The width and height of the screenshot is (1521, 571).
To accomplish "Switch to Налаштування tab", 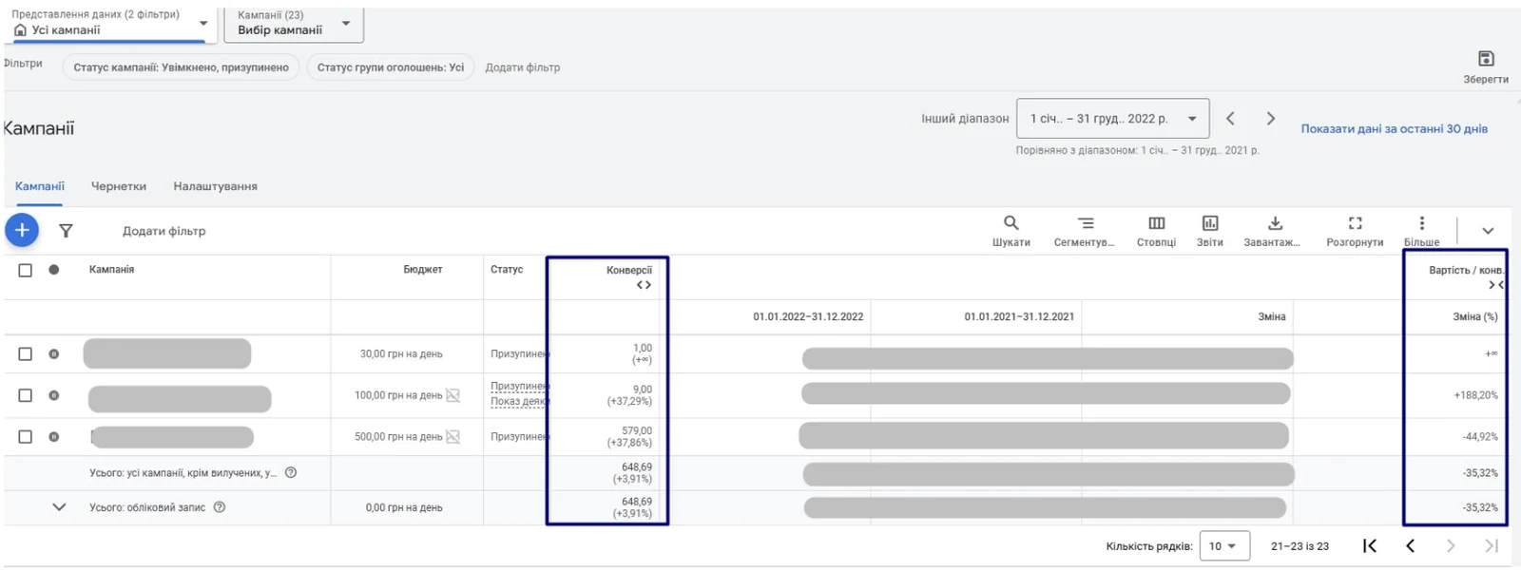I will click(215, 186).
